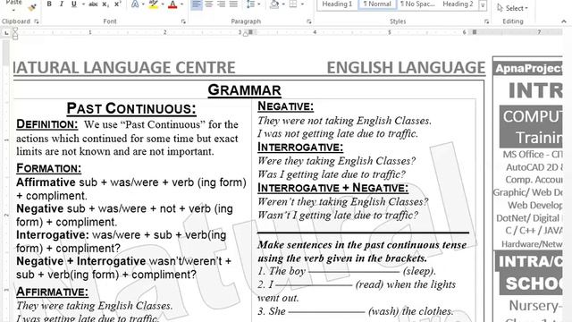Click 'Was I getting late due to traffic?'
This screenshot has width=572, height=322.
pyautogui.click(x=332, y=174)
